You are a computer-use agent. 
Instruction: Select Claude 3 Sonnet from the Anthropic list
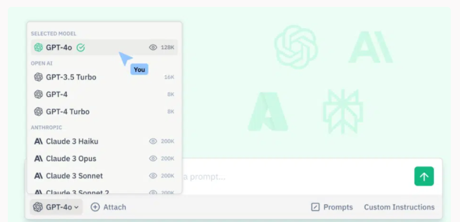(104, 176)
